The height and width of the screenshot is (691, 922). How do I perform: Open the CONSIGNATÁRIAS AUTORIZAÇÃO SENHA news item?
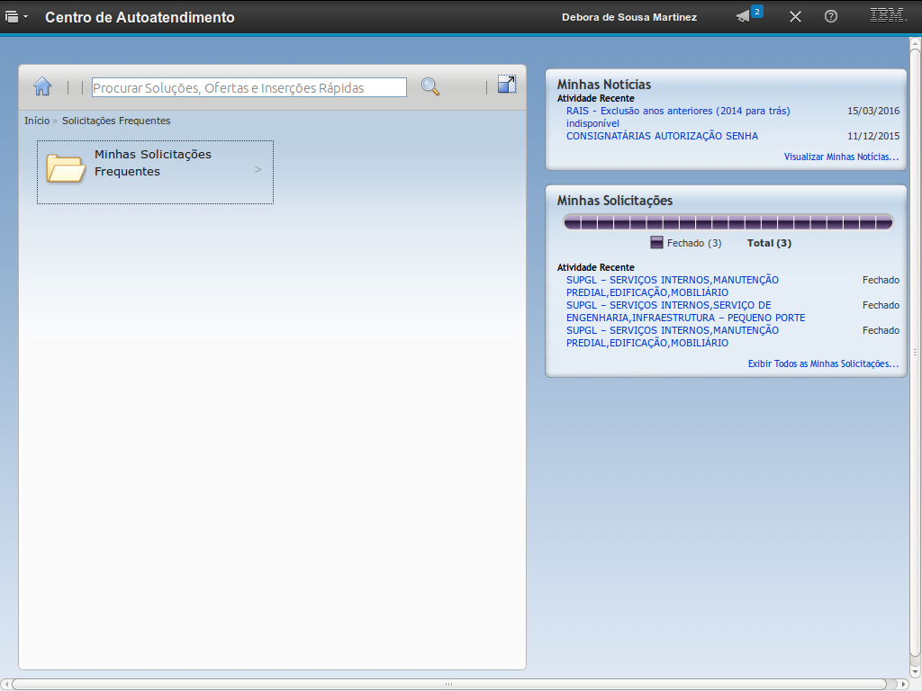(x=662, y=136)
